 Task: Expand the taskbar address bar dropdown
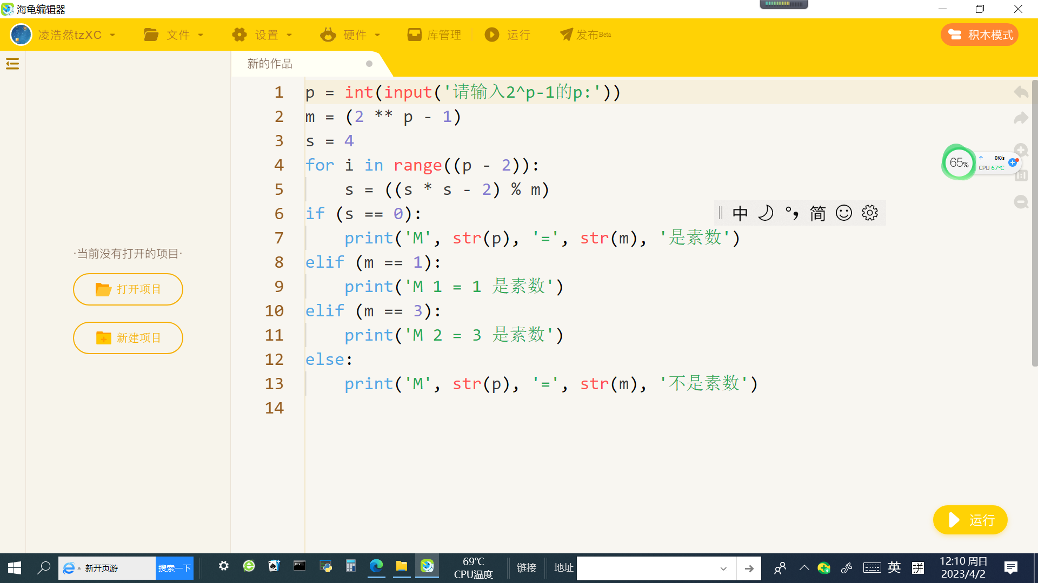723,568
